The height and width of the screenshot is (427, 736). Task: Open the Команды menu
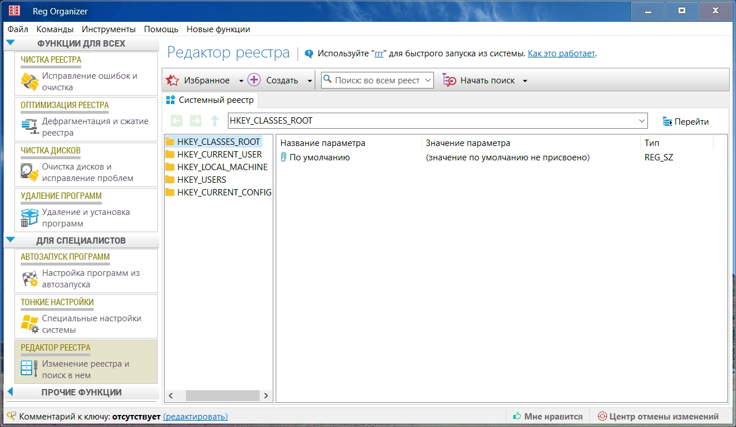[55, 29]
